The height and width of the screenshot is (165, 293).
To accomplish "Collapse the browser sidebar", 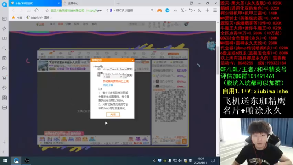I will [x=4, y=152].
